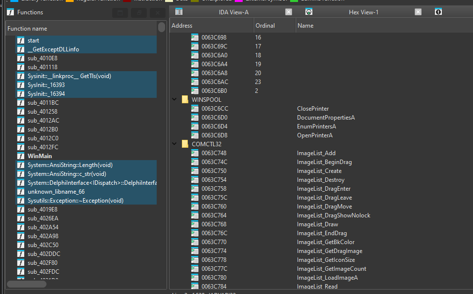This screenshot has width=473, height=294.
Task: Click the function icon next to start
Action: [x=20, y=41]
